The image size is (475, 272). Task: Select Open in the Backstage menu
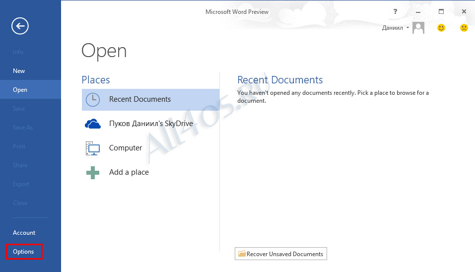(30, 90)
